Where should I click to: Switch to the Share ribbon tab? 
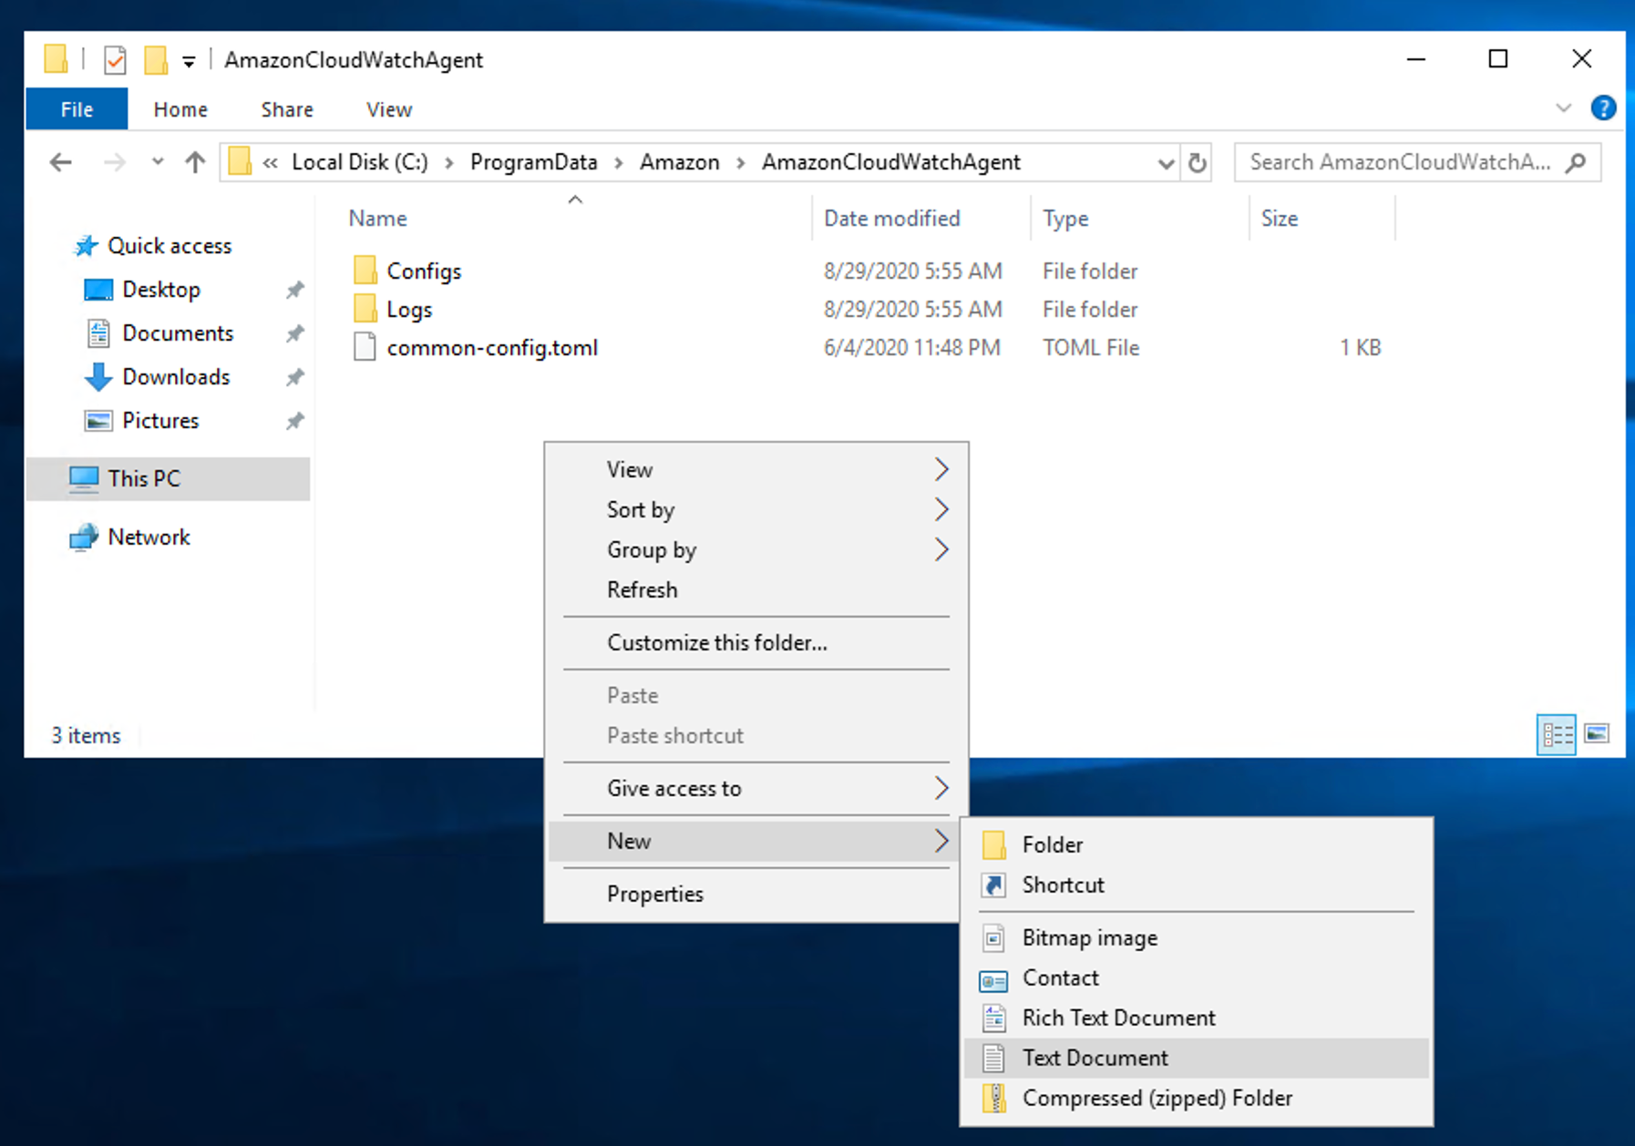click(x=287, y=109)
